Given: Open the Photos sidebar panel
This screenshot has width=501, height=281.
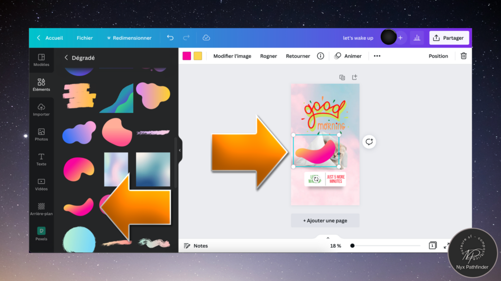Looking at the screenshot, I should [x=41, y=134].
